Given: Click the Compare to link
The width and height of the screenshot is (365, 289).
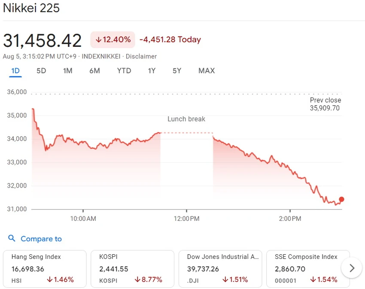Looking at the screenshot, I should 41,239.
